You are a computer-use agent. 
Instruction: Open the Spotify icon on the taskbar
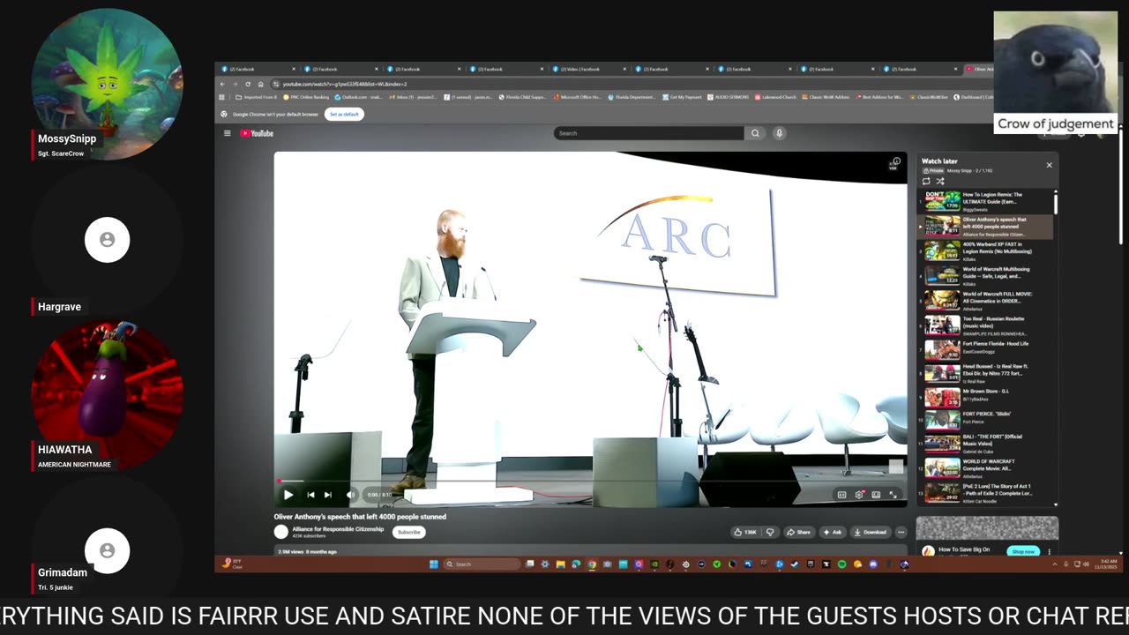point(841,564)
